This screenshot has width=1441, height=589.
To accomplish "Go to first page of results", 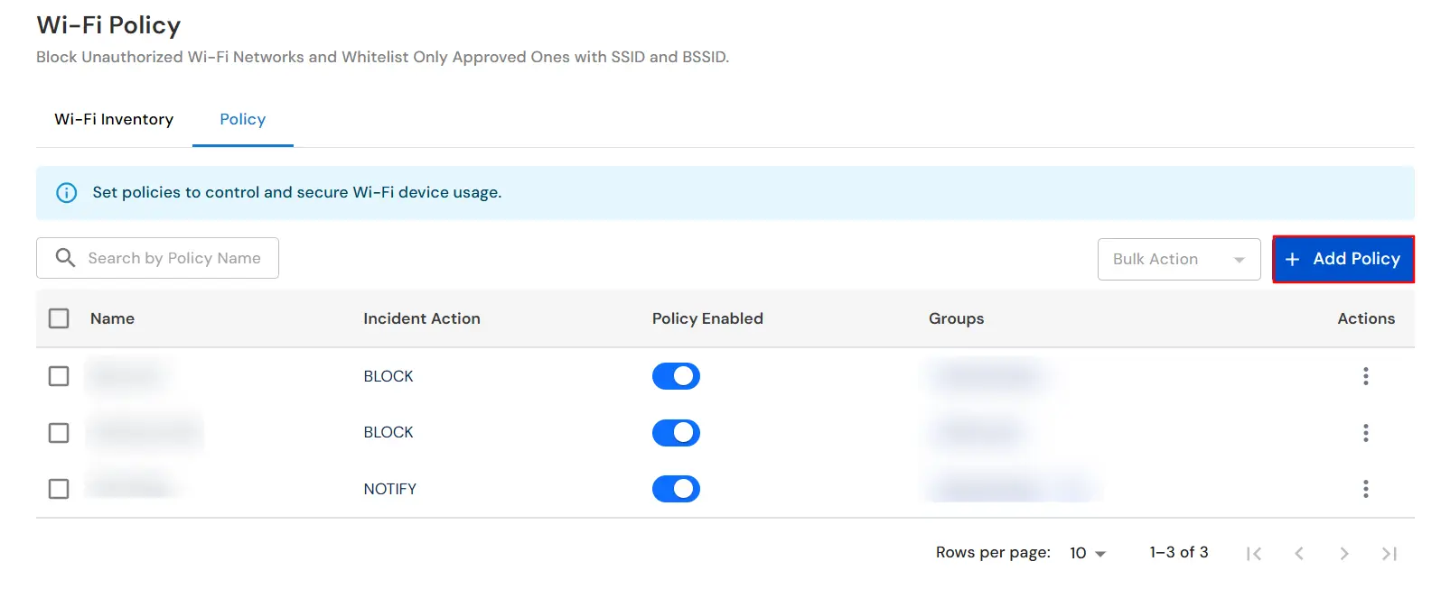I will click(x=1253, y=554).
